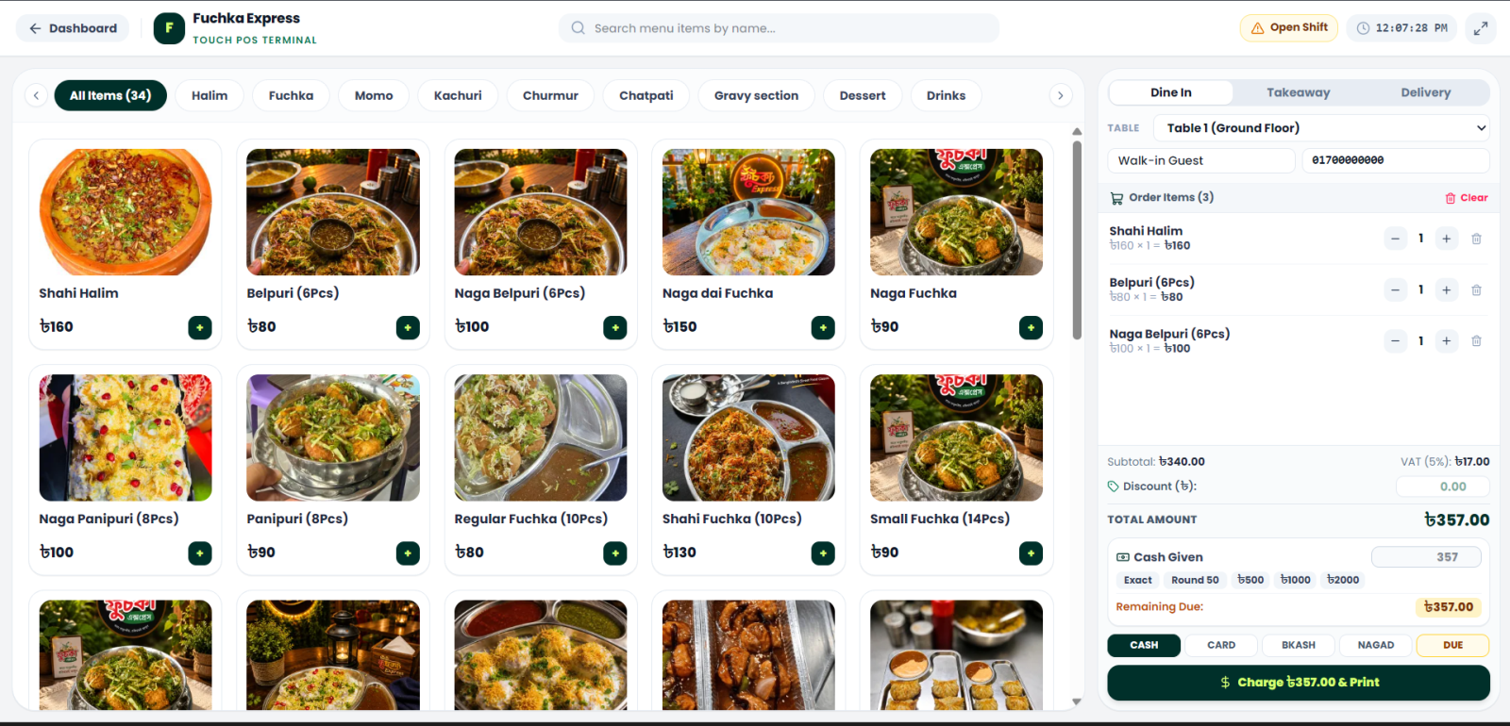Add Panipuri (8Pcs) using plus icon

[x=408, y=553]
